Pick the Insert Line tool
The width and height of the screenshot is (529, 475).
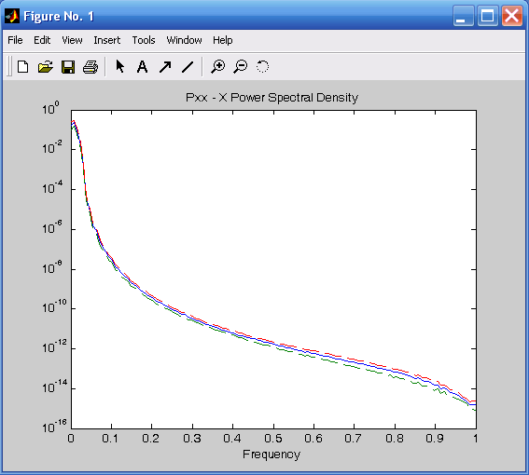tap(188, 67)
